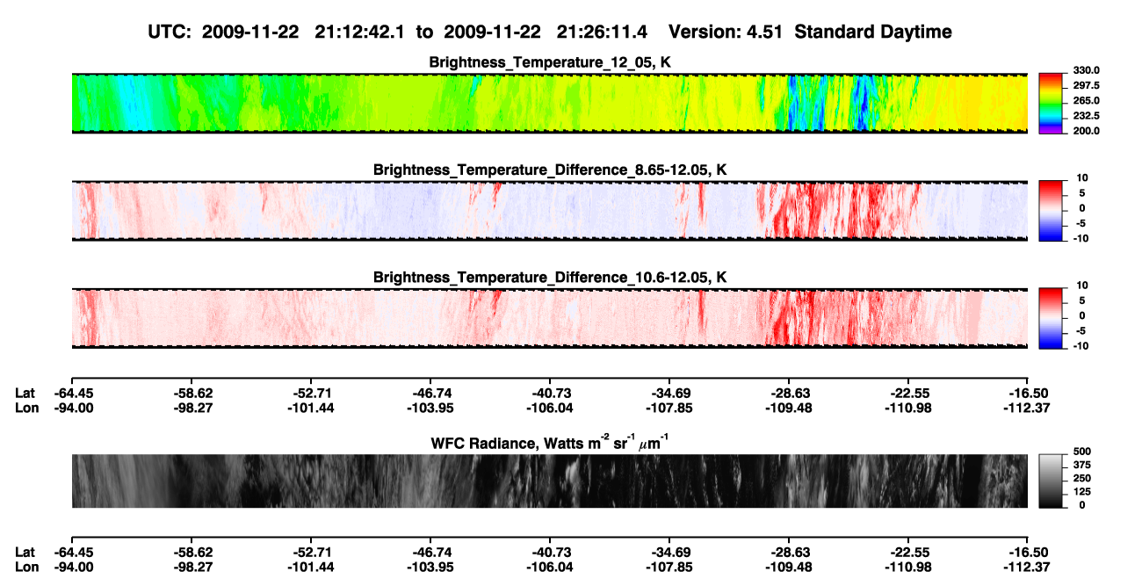
Task: Click the 500 tick on radiance colorbar
Action: (x=1082, y=451)
